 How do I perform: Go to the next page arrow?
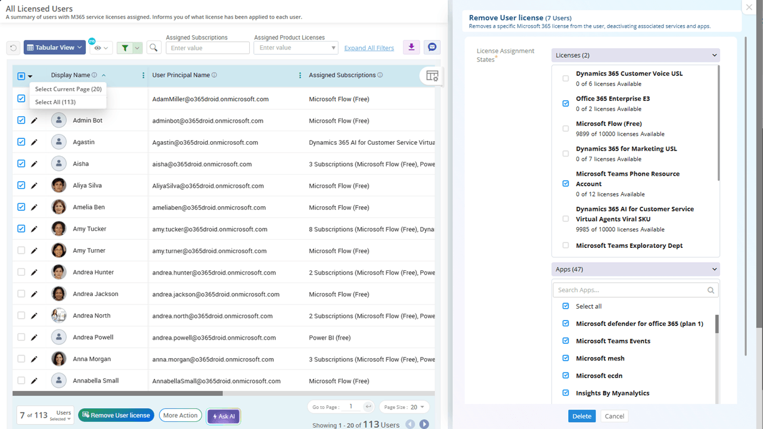(x=424, y=424)
